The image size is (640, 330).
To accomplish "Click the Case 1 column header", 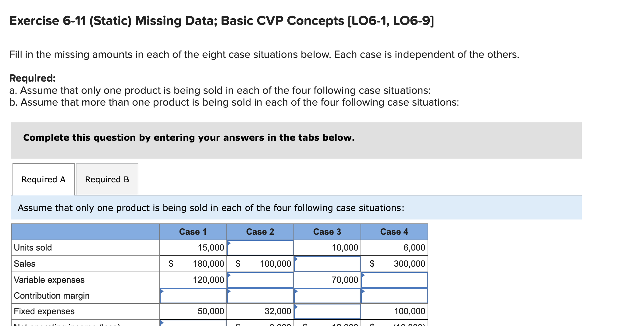I will pos(193,231).
